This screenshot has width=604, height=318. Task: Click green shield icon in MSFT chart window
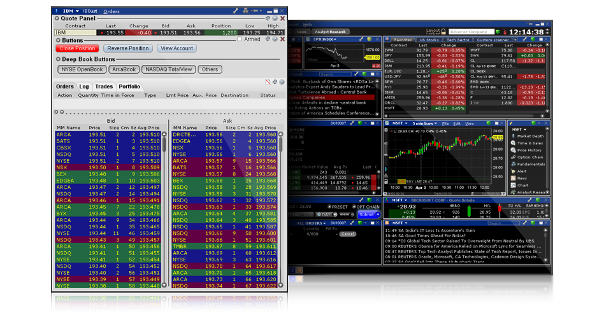coord(489,123)
